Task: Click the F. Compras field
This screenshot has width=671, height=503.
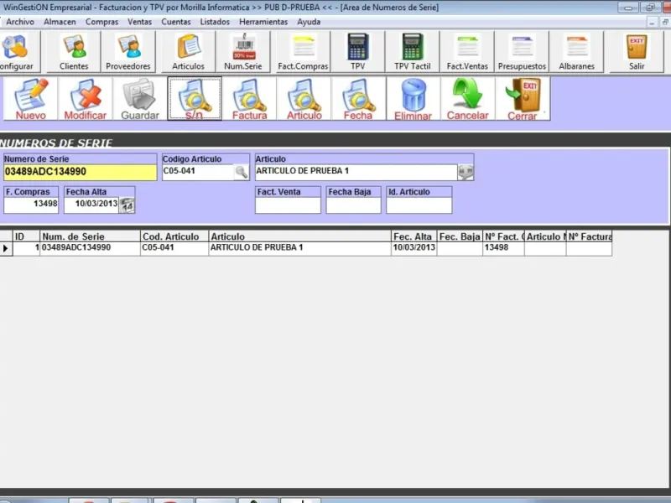Action: click(31, 205)
